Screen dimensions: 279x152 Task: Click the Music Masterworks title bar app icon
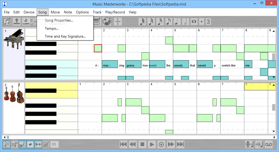(5, 4)
